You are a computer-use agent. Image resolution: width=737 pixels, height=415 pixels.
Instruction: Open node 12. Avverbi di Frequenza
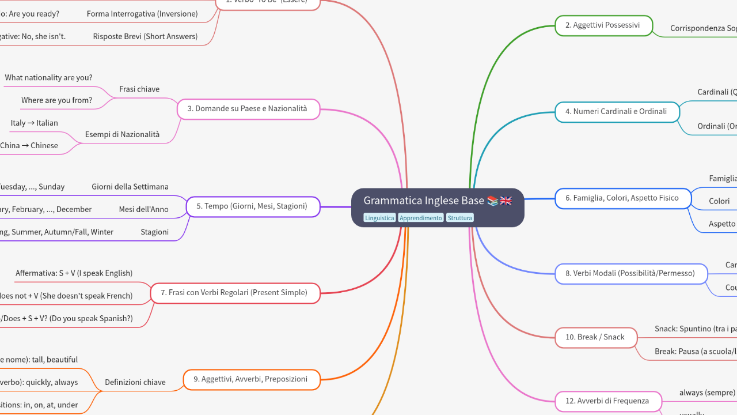click(x=608, y=401)
